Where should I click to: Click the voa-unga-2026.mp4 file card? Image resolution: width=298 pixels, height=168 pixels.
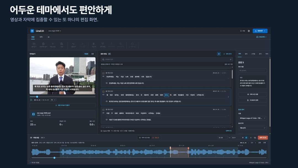point(63,114)
